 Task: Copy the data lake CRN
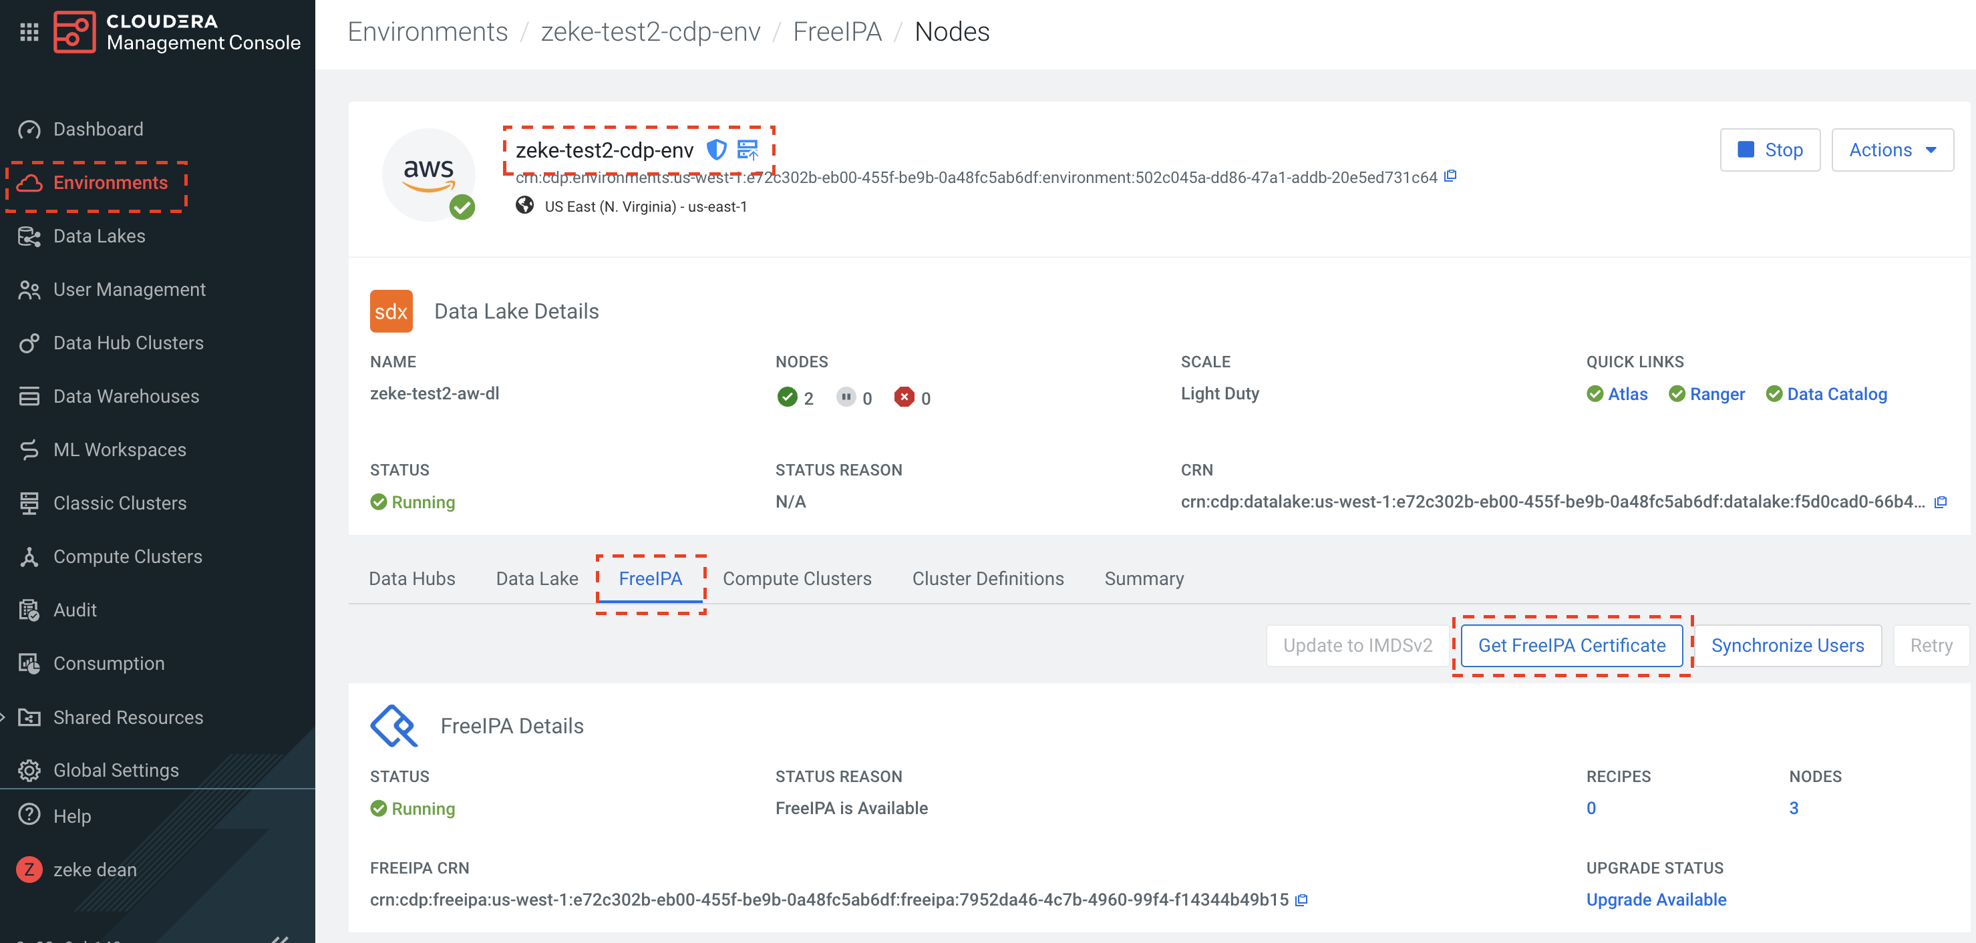(1940, 502)
